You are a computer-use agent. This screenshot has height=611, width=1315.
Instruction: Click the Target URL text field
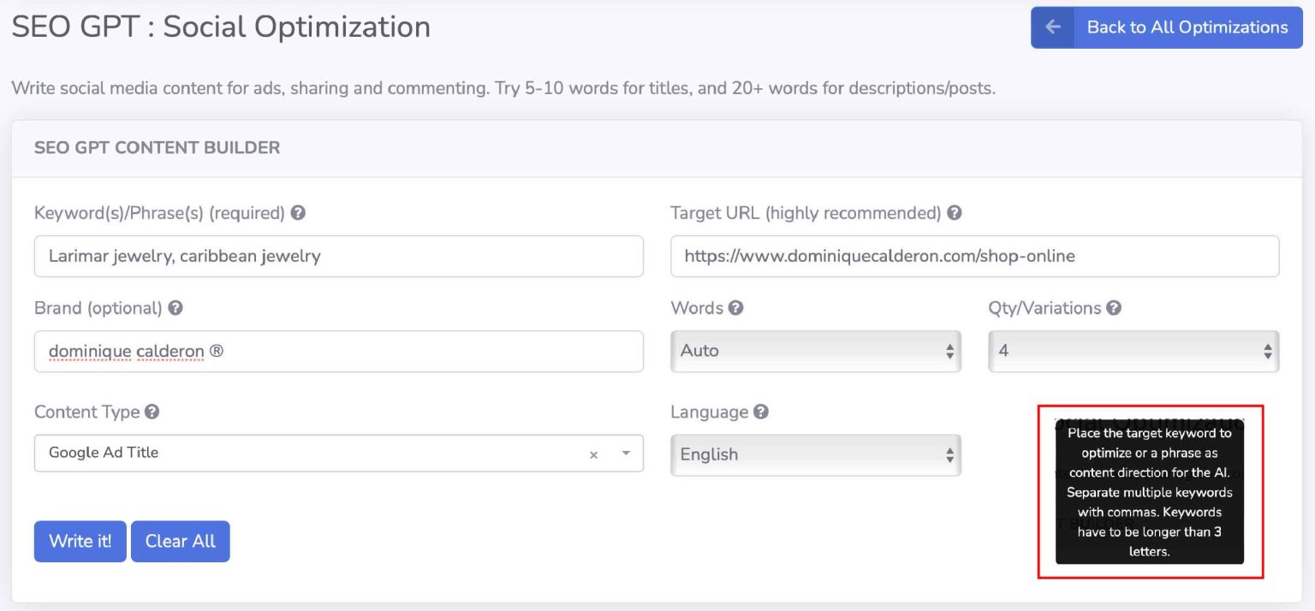973,256
